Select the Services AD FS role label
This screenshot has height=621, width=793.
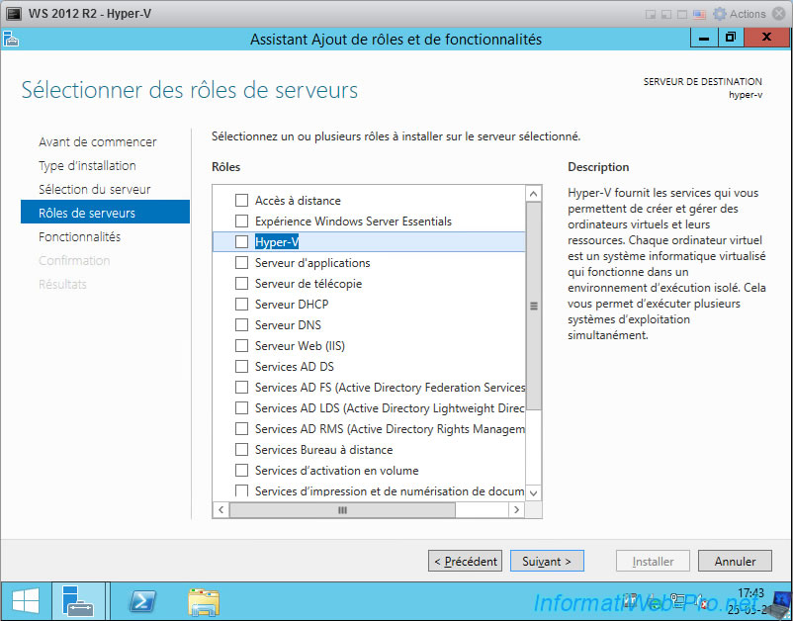[x=390, y=388]
